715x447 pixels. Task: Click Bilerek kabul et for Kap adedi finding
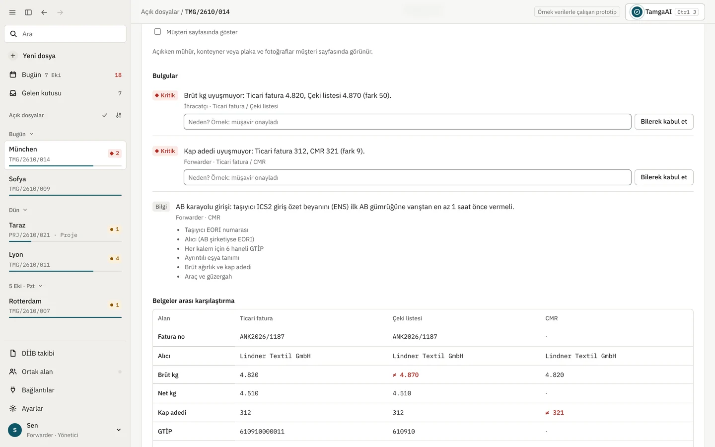(664, 177)
